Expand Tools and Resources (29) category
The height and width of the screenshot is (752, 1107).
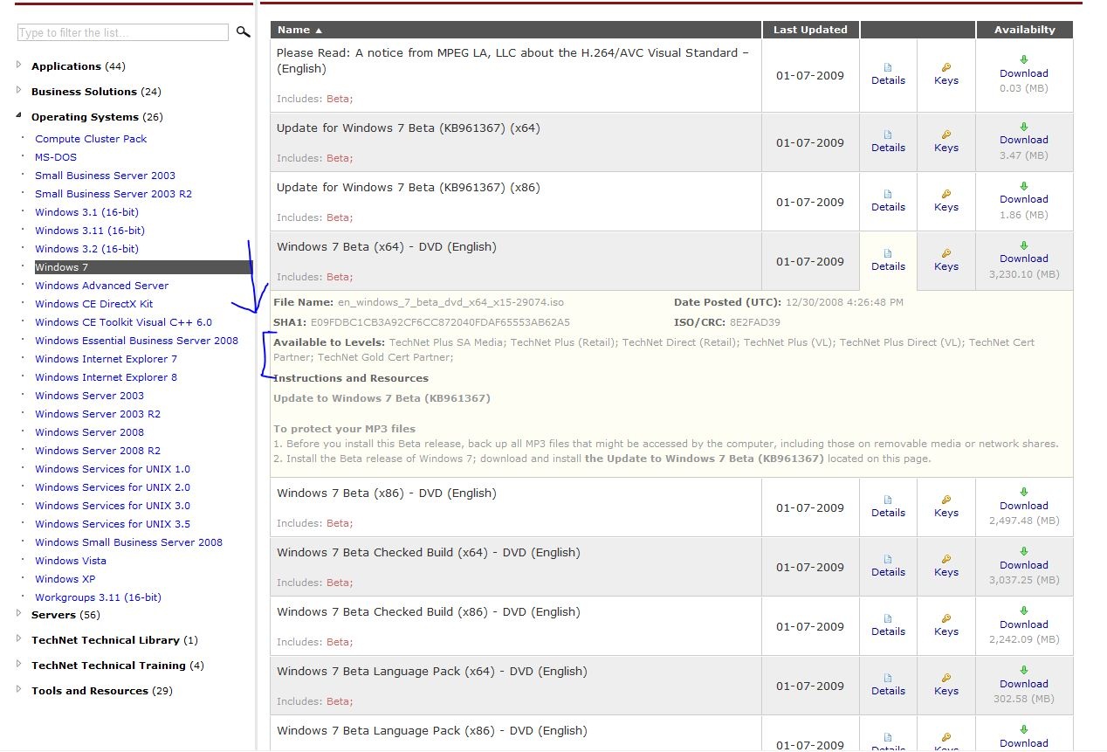click(19, 690)
